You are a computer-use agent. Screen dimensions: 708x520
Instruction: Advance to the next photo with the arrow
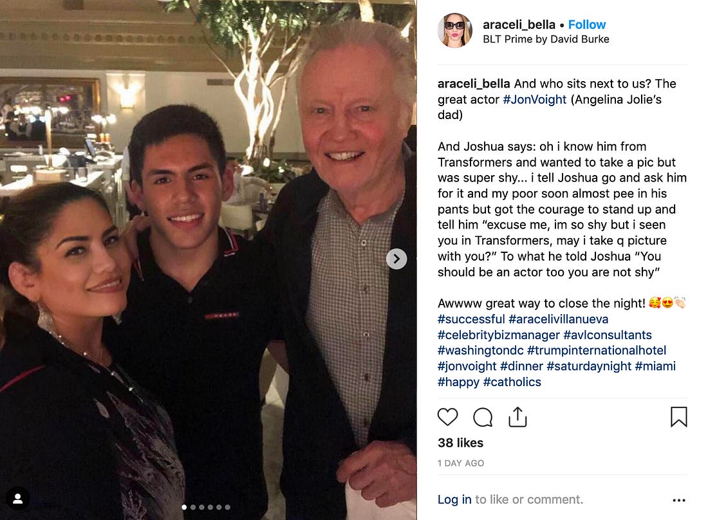point(396,259)
